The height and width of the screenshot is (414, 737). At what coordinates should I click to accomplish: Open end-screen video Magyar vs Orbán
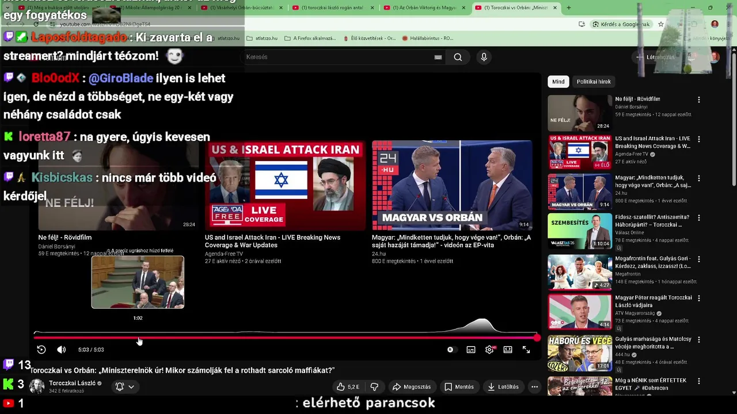[x=452, y=185]
